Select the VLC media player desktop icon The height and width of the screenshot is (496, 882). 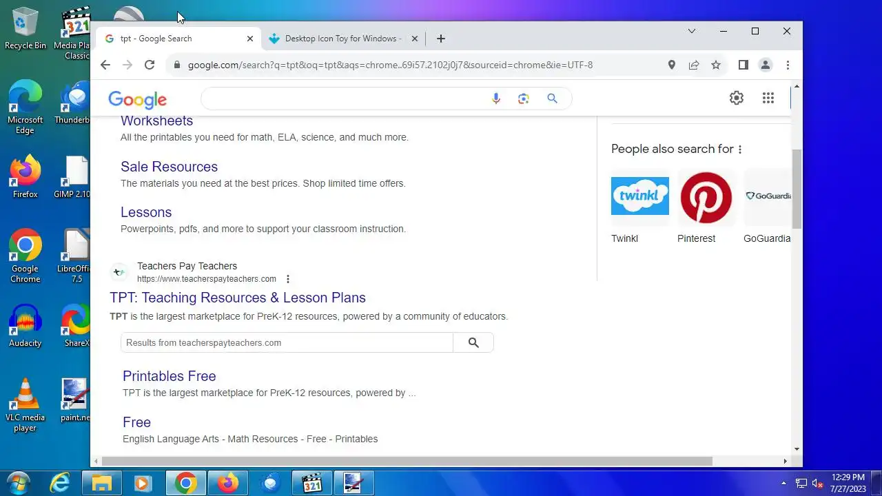click(25, 405)
